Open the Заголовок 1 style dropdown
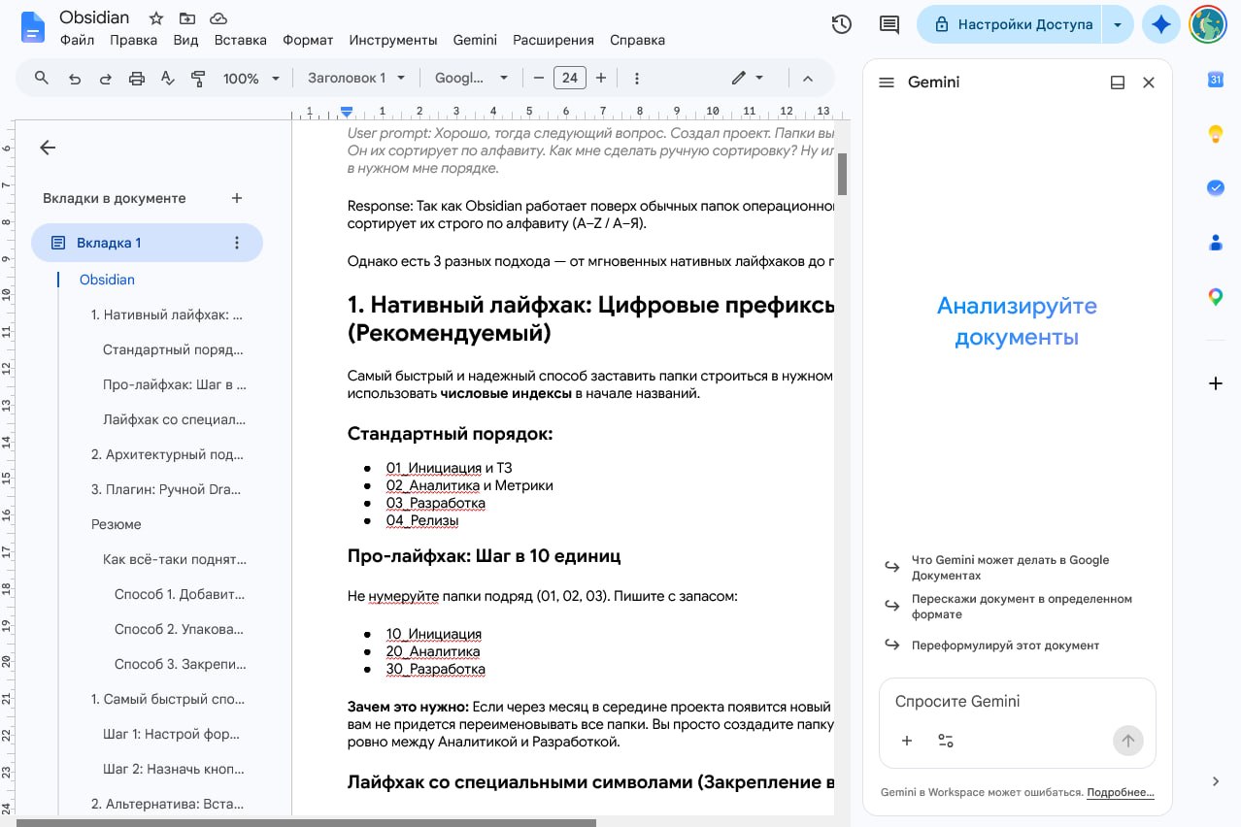 (x=355, y=78)
